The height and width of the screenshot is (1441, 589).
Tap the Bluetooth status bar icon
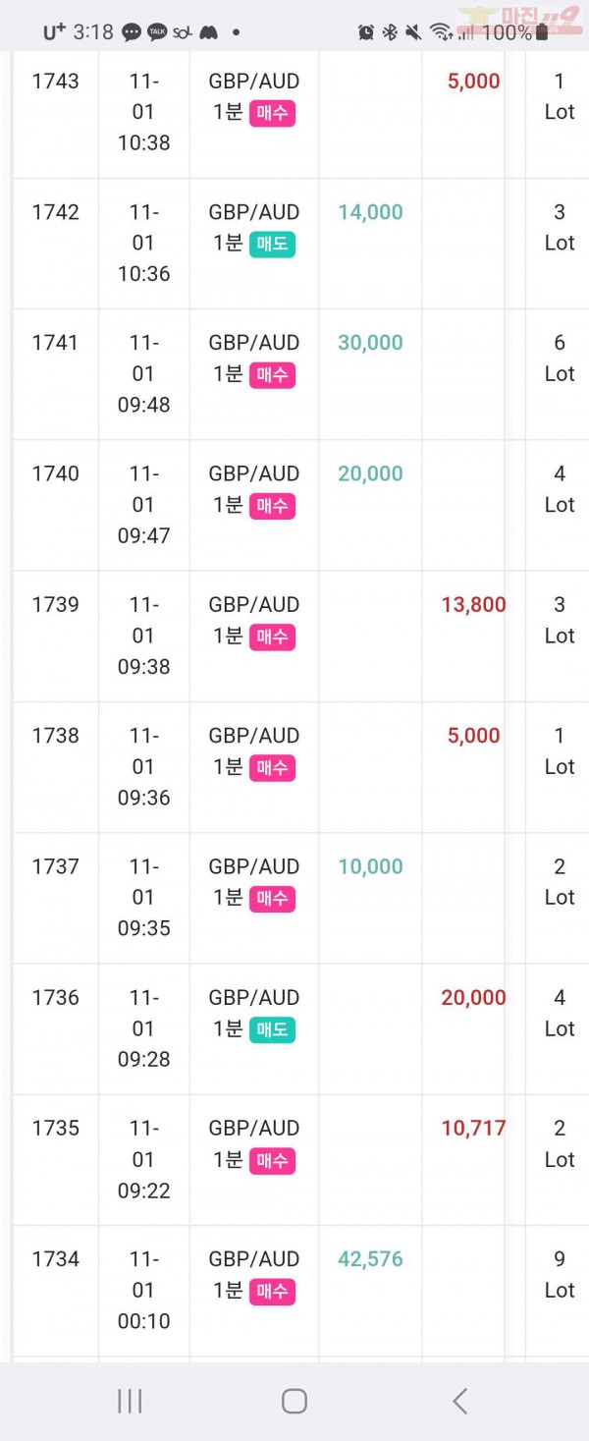390,32
